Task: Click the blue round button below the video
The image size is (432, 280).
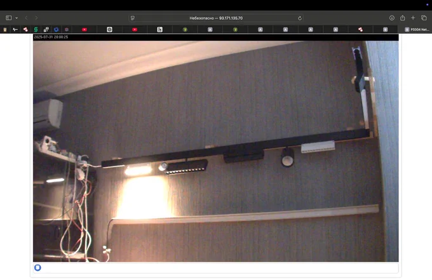Action: click(x=37, y=267)
